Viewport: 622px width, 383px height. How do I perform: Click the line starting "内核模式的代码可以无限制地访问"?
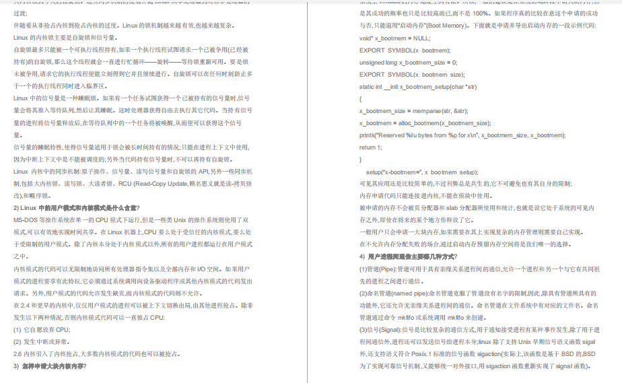[131, 269]
